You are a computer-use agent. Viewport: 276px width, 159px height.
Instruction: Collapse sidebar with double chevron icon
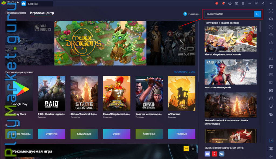tap(271, 3)
